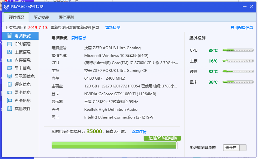Open the 显卡信息 graphics card icon
258x159 pixels.
coord(10,68)
